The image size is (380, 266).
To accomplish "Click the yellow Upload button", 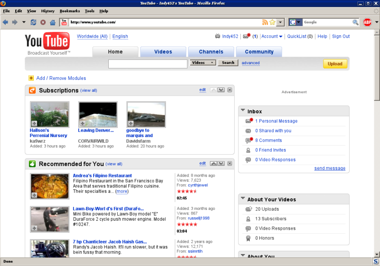I will (335, 64).
